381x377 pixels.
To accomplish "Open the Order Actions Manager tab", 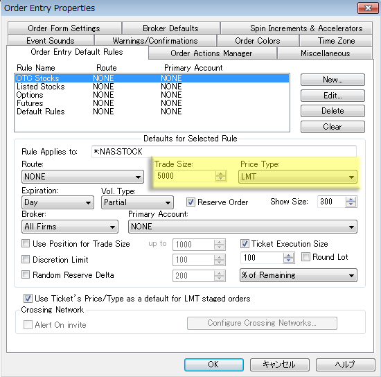I will 212,53.
